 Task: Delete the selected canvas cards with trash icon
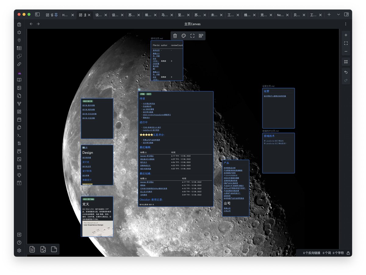click(x=175, y=36)
